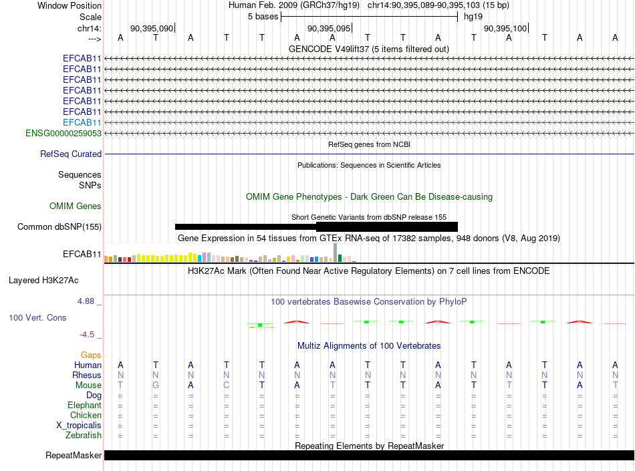
Task: Click the chr14:90,395,089-90,395,103 position text
Action: (x=424, y=5)
